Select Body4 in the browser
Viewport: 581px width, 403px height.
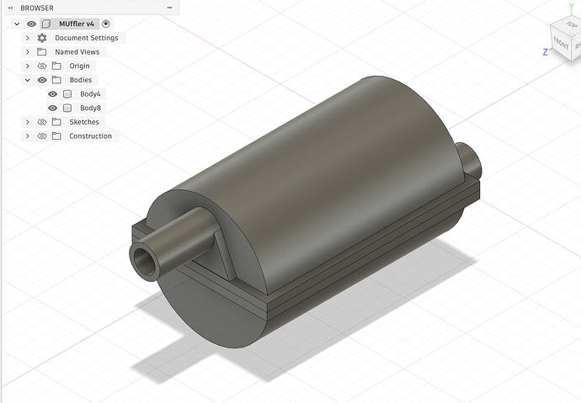pos(90,94)
